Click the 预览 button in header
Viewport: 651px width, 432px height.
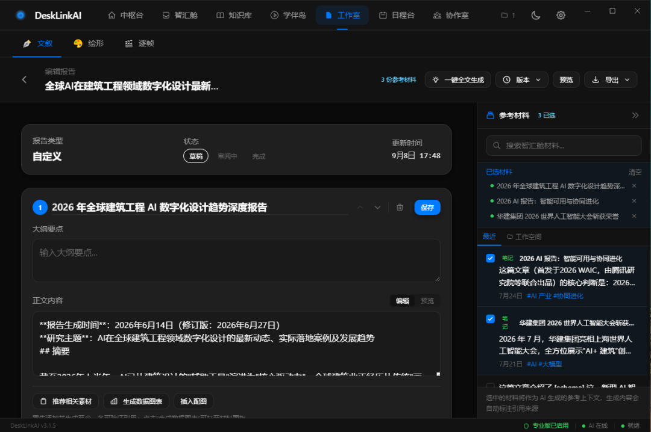(566, 79)
